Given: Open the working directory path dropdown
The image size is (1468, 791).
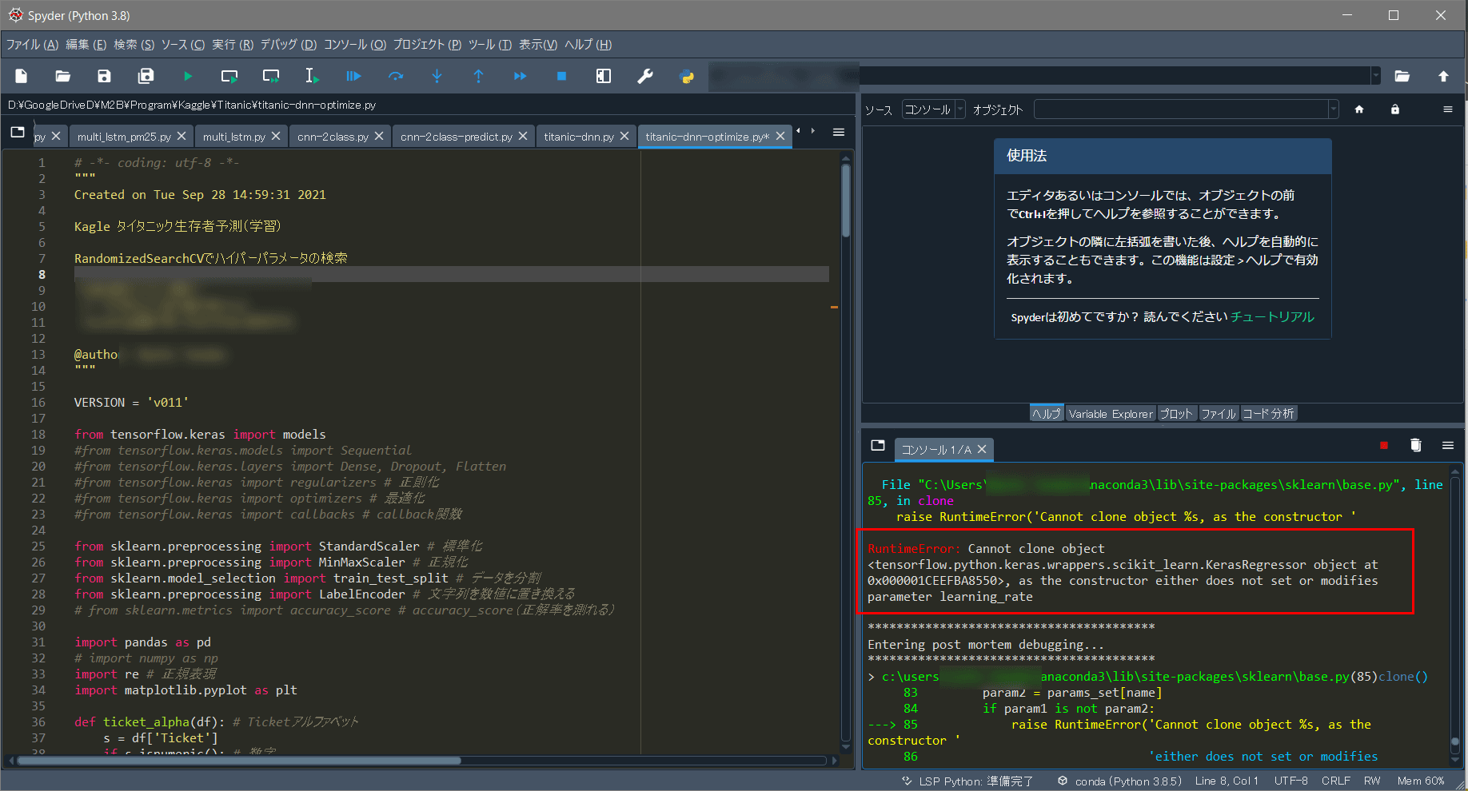Looking at the screenshot, I should click(x=1375, y=76).
